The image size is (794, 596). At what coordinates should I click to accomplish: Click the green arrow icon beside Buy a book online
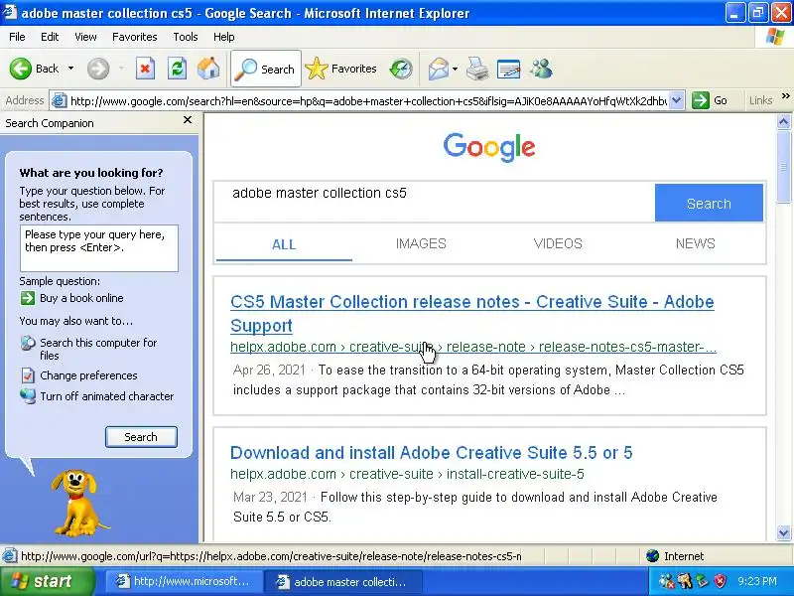pyautogui.click(x=28, y=298)
